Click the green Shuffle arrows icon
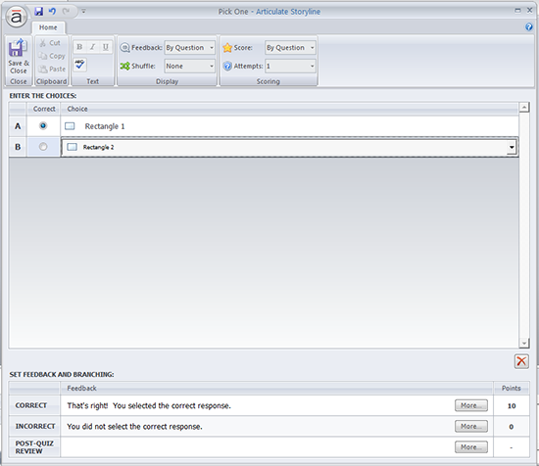This screenshot has width=539, height=466. tap(124, 66)
